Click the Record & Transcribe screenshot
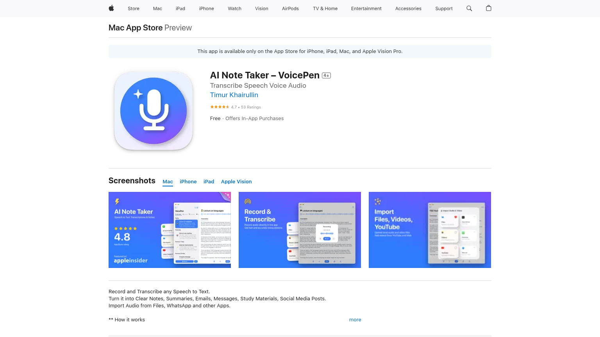 click(x=300, y=230)
